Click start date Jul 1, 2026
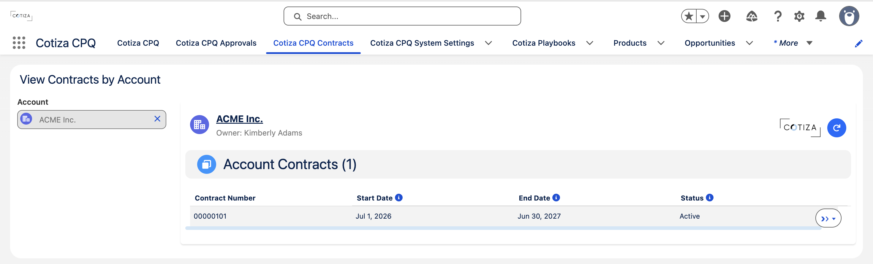 373,216
